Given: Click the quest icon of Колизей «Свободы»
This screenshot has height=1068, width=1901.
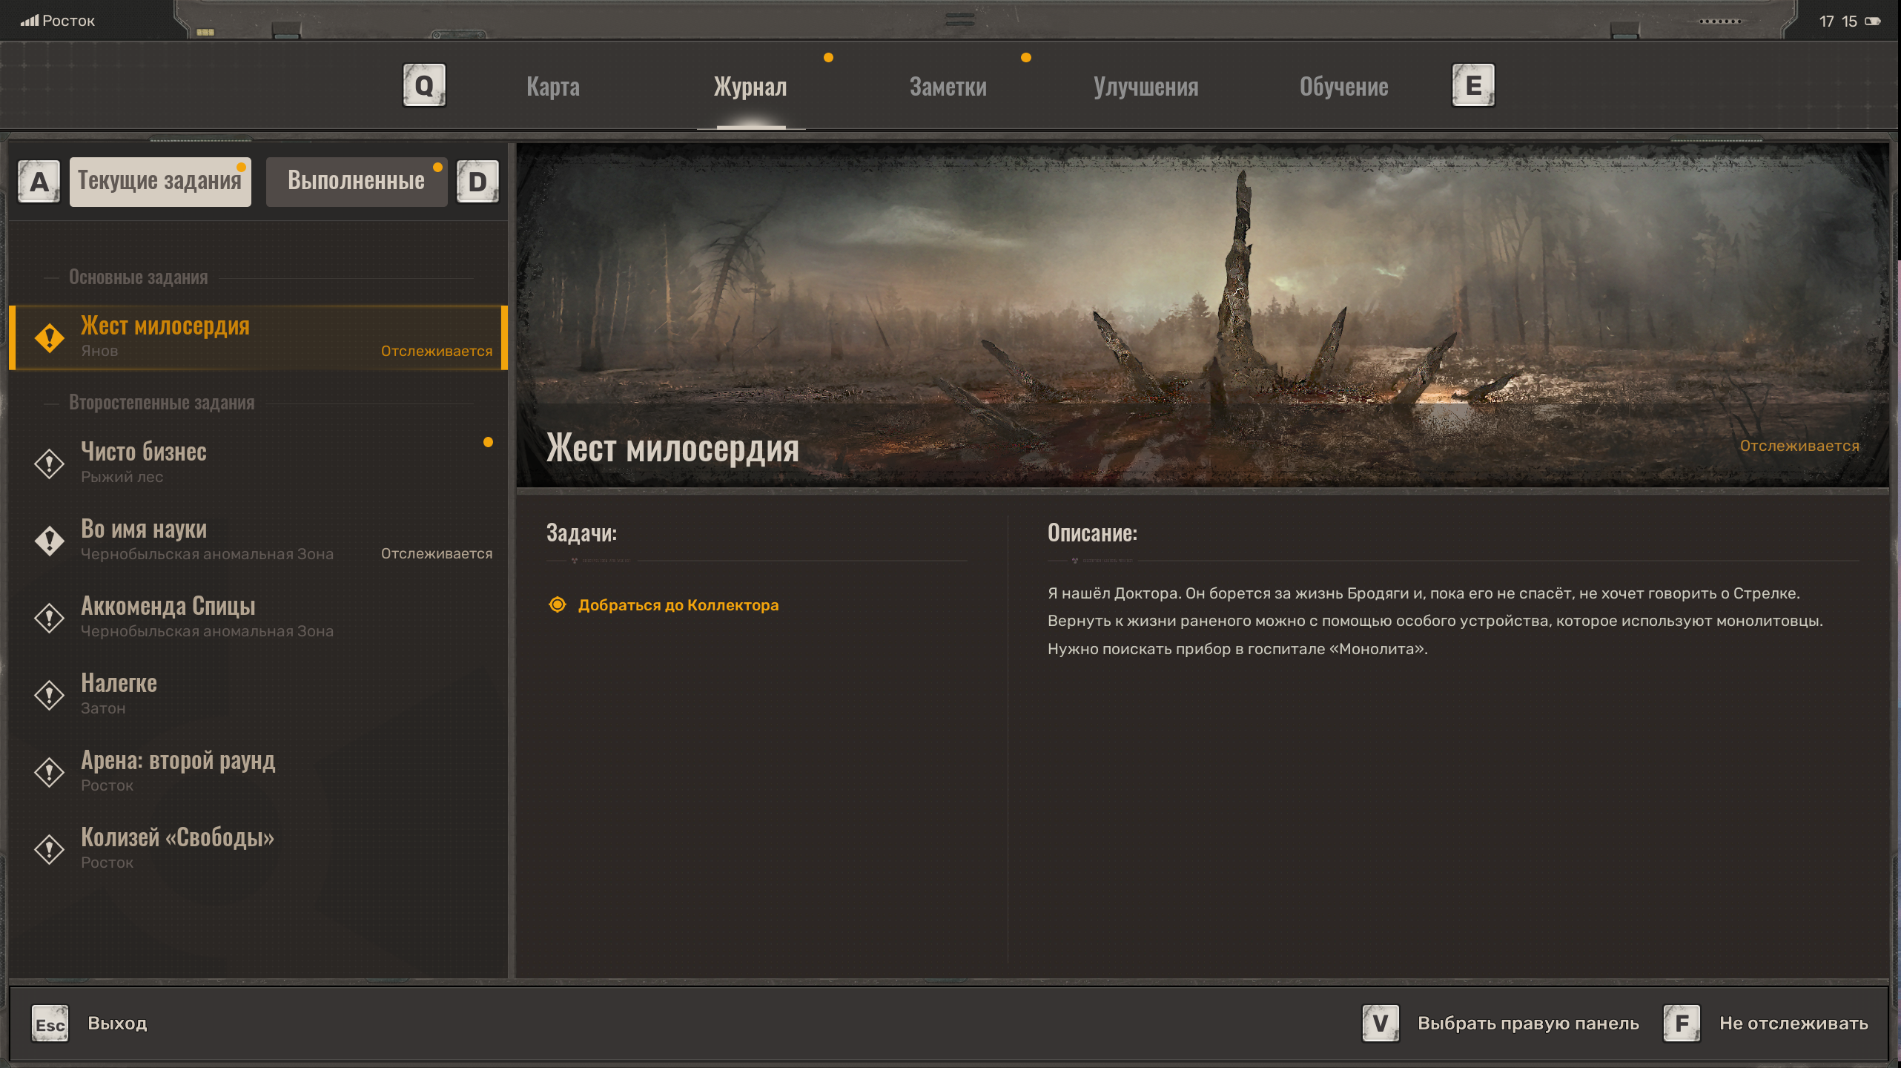Looking at the screenshot, I should [50, 849].
